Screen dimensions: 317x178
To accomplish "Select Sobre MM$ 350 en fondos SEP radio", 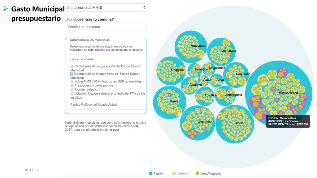I will (72, 82).
